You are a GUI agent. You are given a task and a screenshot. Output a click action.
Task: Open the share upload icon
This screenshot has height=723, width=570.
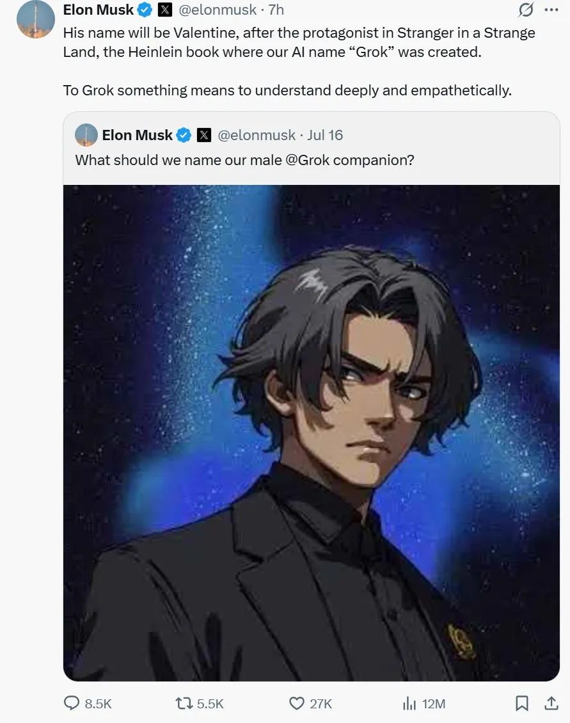[551, 703]
